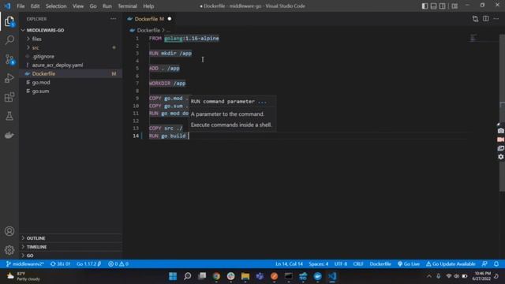Open the Manage gear in activity bar
The image size is (505, 284).
9,250
